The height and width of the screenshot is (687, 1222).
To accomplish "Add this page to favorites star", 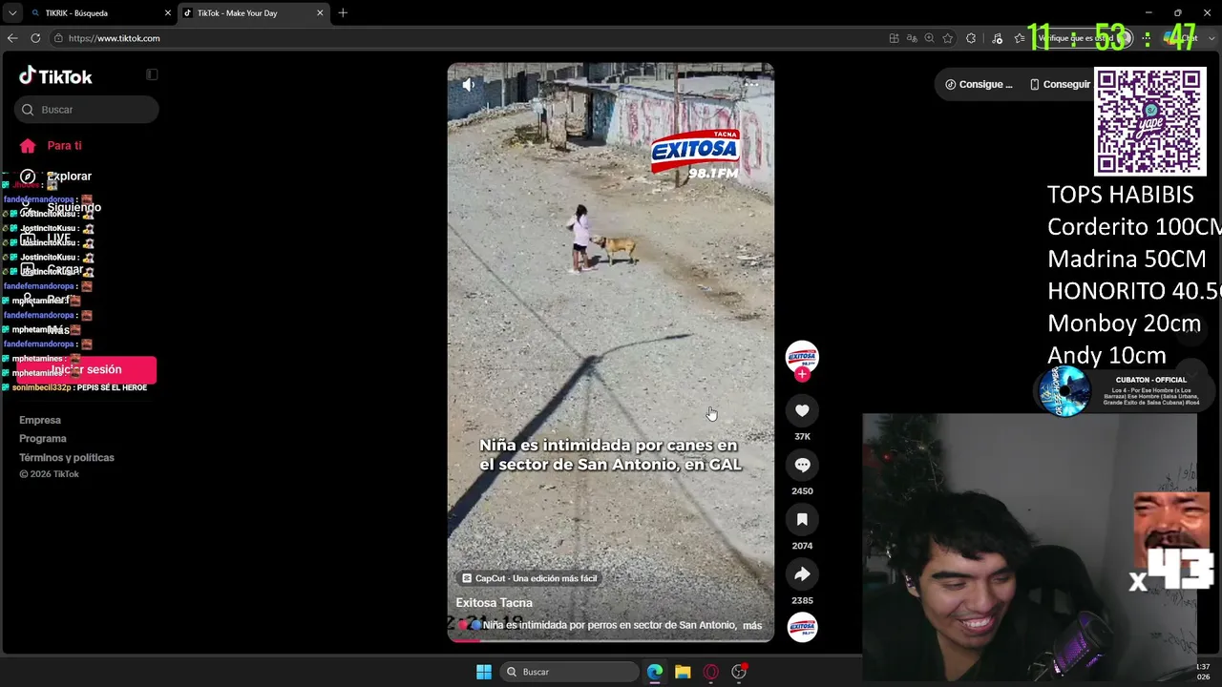I will [948, 38].
